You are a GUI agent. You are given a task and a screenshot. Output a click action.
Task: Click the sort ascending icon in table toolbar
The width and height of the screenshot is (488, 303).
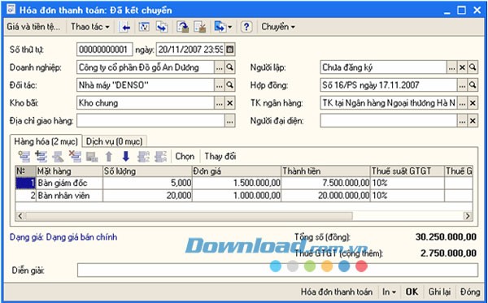point(143,156)
